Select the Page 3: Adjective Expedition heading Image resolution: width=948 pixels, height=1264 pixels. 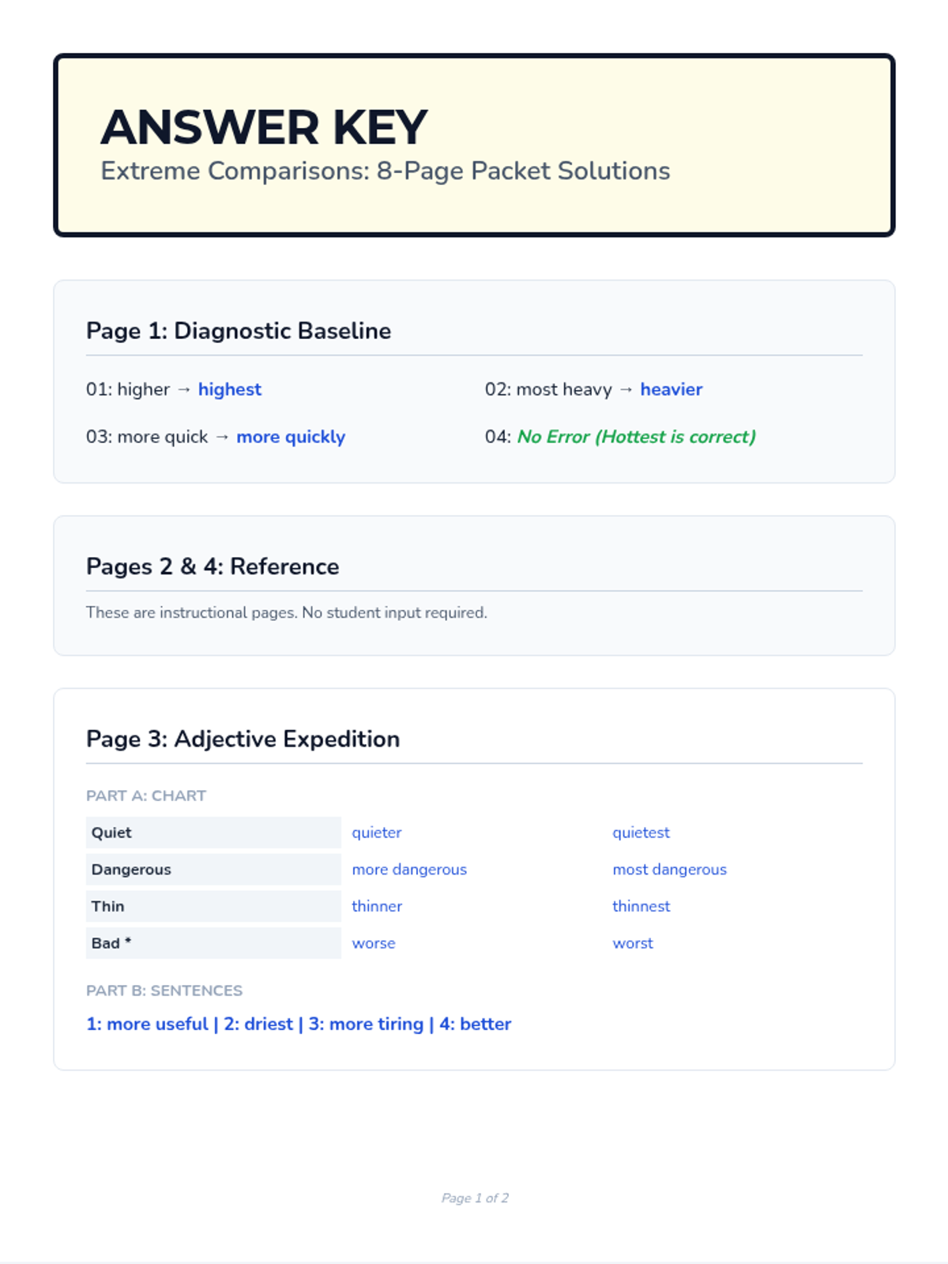243,739
